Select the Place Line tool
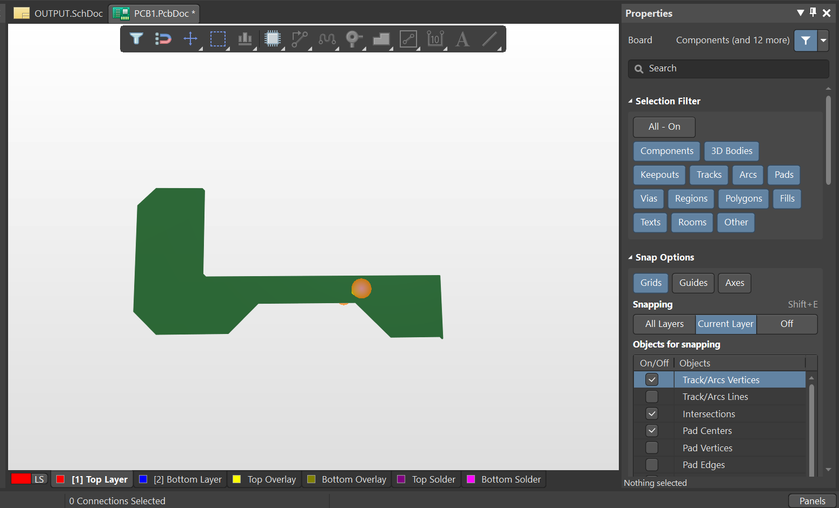 (x=490, y=39)
